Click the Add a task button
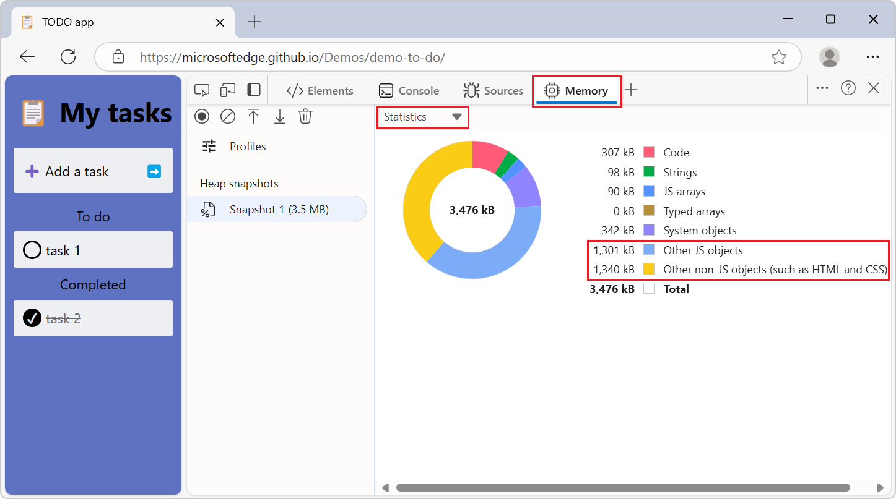The image size is (896, 499). 93,171
